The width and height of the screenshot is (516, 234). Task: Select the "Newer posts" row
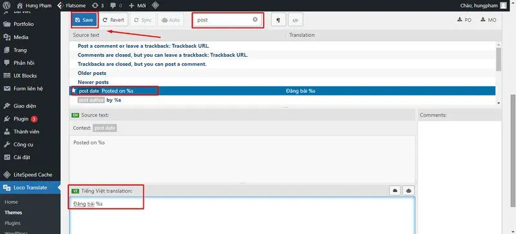click(282, 82)
